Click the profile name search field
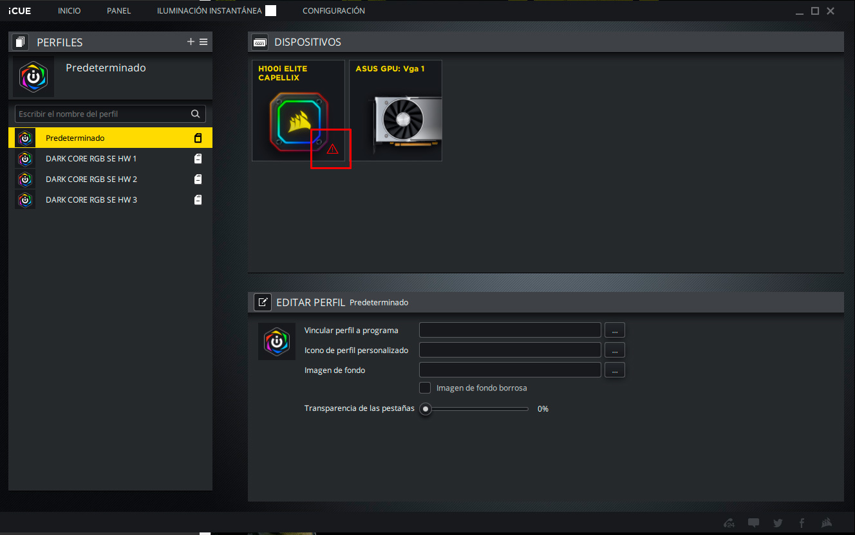 pyautogui.click(x=110, y=114)
